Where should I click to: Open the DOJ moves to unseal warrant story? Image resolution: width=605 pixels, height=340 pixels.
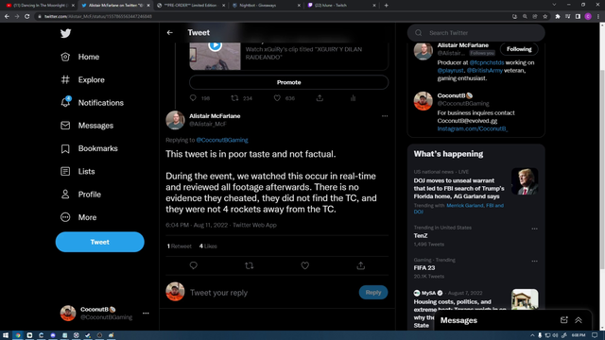coord(458,188)
